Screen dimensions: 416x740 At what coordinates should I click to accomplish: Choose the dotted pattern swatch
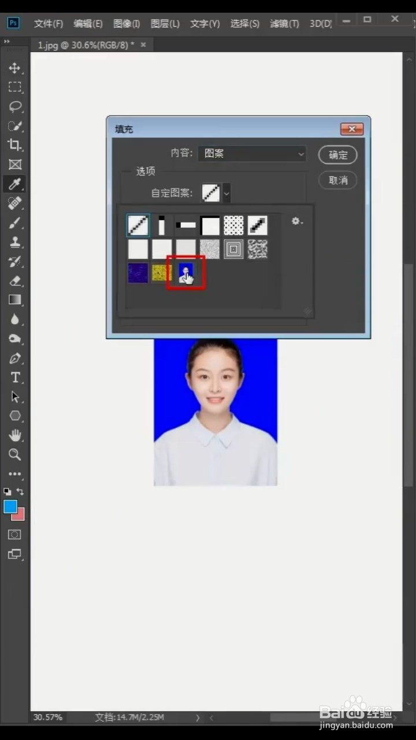[233, 225]
